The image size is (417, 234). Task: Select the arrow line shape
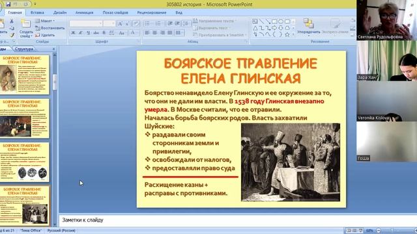268,21
